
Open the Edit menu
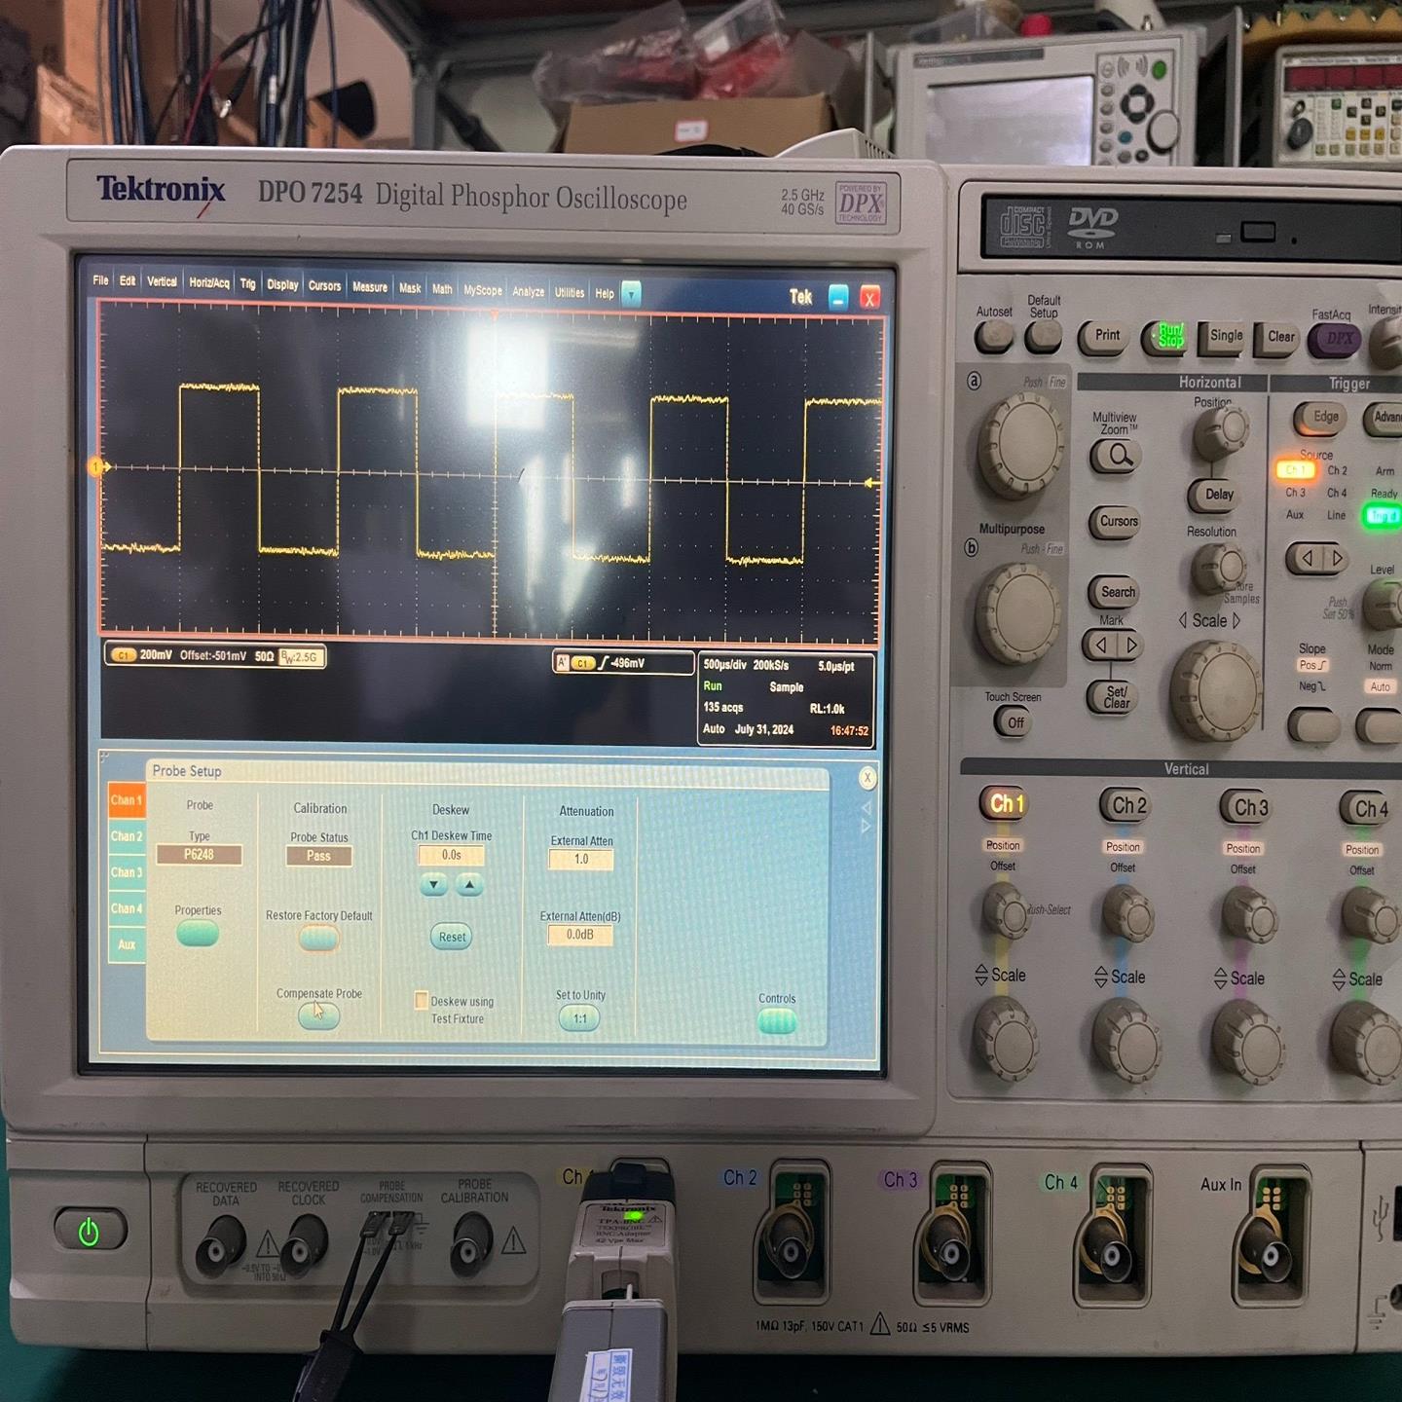tap(128, 280)
